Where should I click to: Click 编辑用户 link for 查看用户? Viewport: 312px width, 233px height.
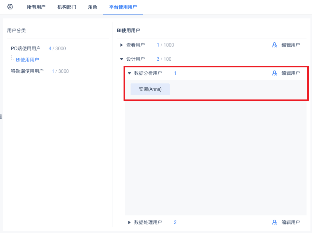(x=290, y=45)
